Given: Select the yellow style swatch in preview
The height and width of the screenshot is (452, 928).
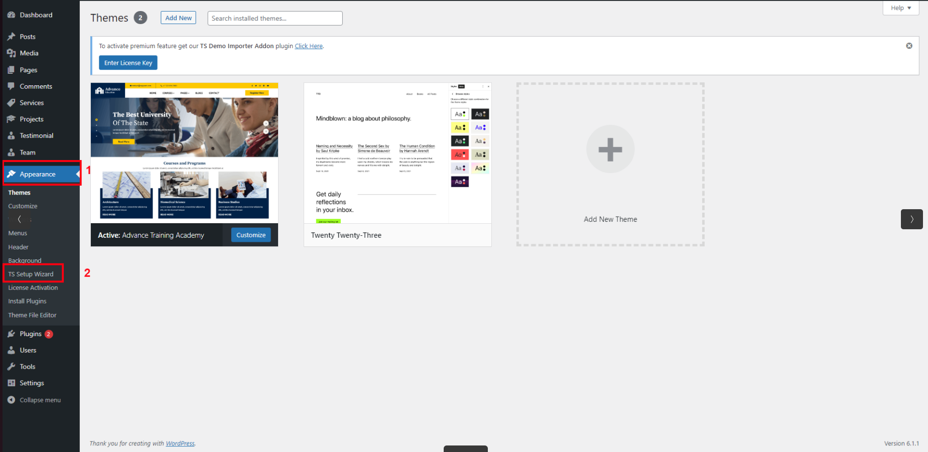Looking at the screenshot, I should [459, 128].
